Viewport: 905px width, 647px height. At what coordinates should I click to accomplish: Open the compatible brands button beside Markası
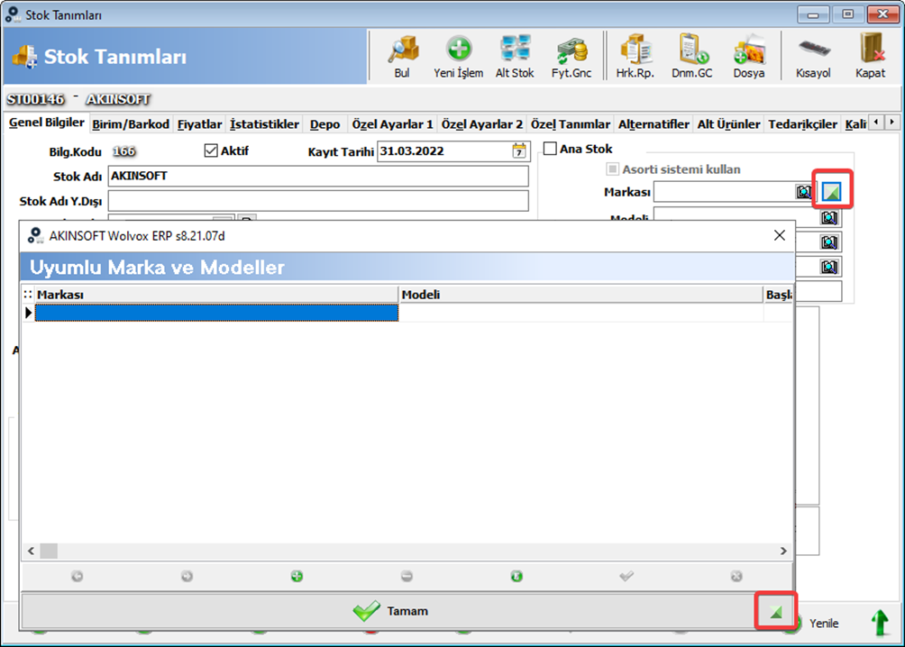(832, 192)
